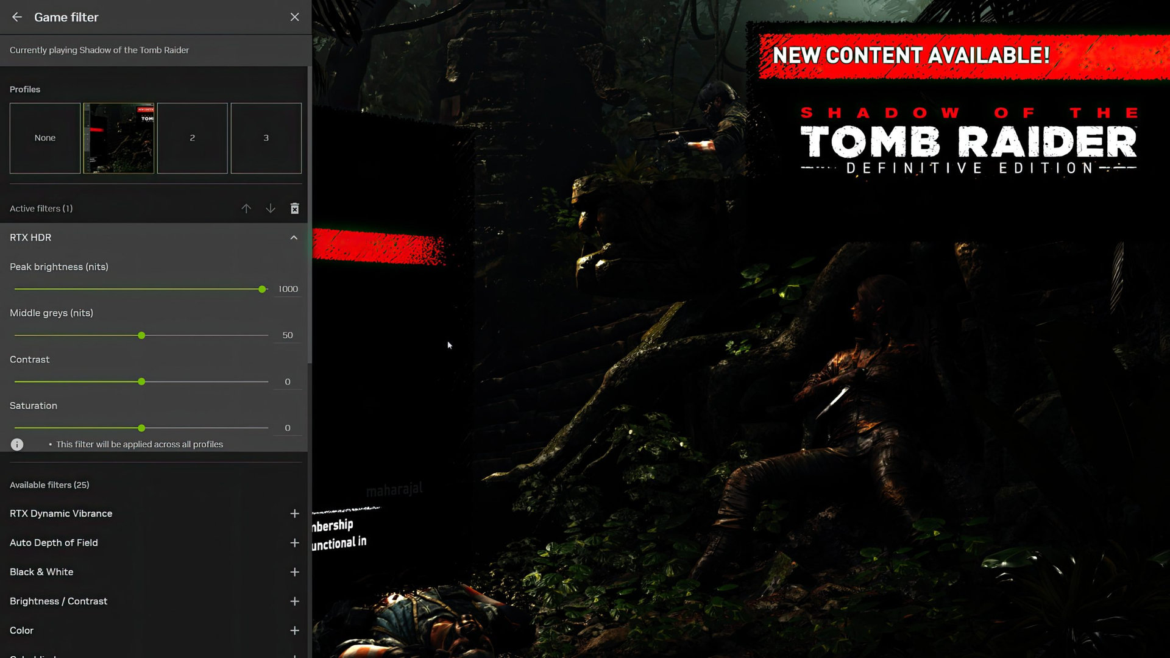The height and width of the screenshot is (658, 1170).
Task: Select the None profile
Action: [x=45, y=138]
